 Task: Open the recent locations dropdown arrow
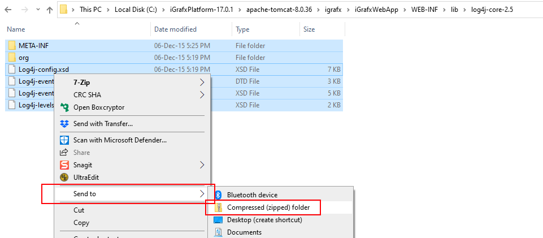point(37,10)
